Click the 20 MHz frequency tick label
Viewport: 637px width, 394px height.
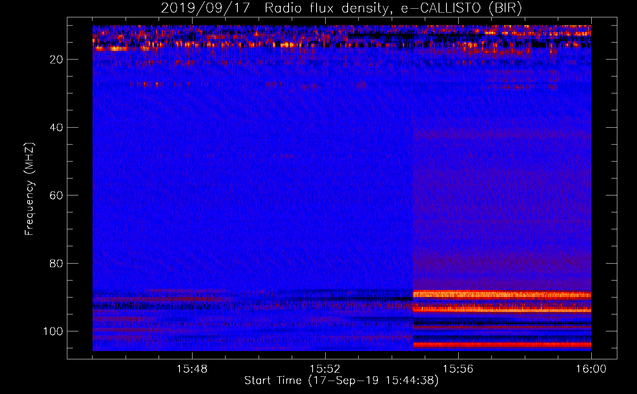coord(56,59)
